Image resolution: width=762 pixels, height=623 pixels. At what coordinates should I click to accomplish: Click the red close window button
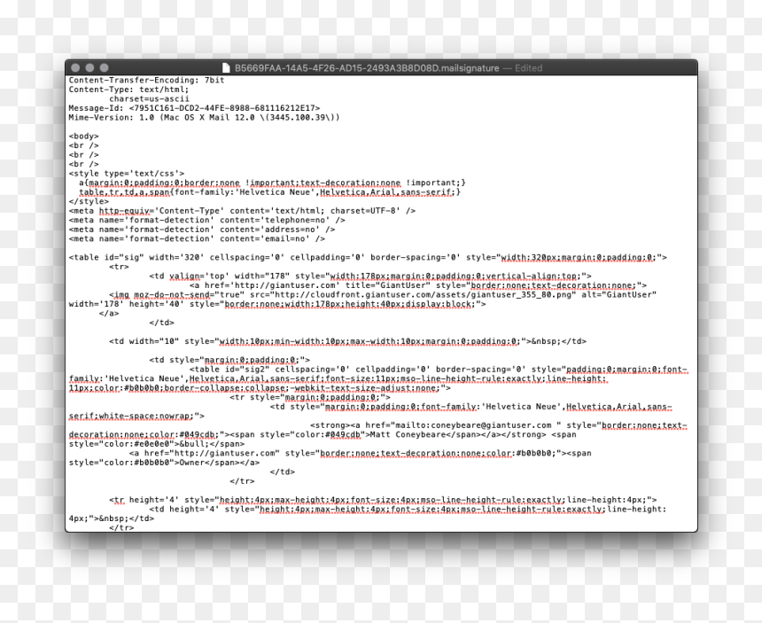pyautogui.click(x=75, y=68)
